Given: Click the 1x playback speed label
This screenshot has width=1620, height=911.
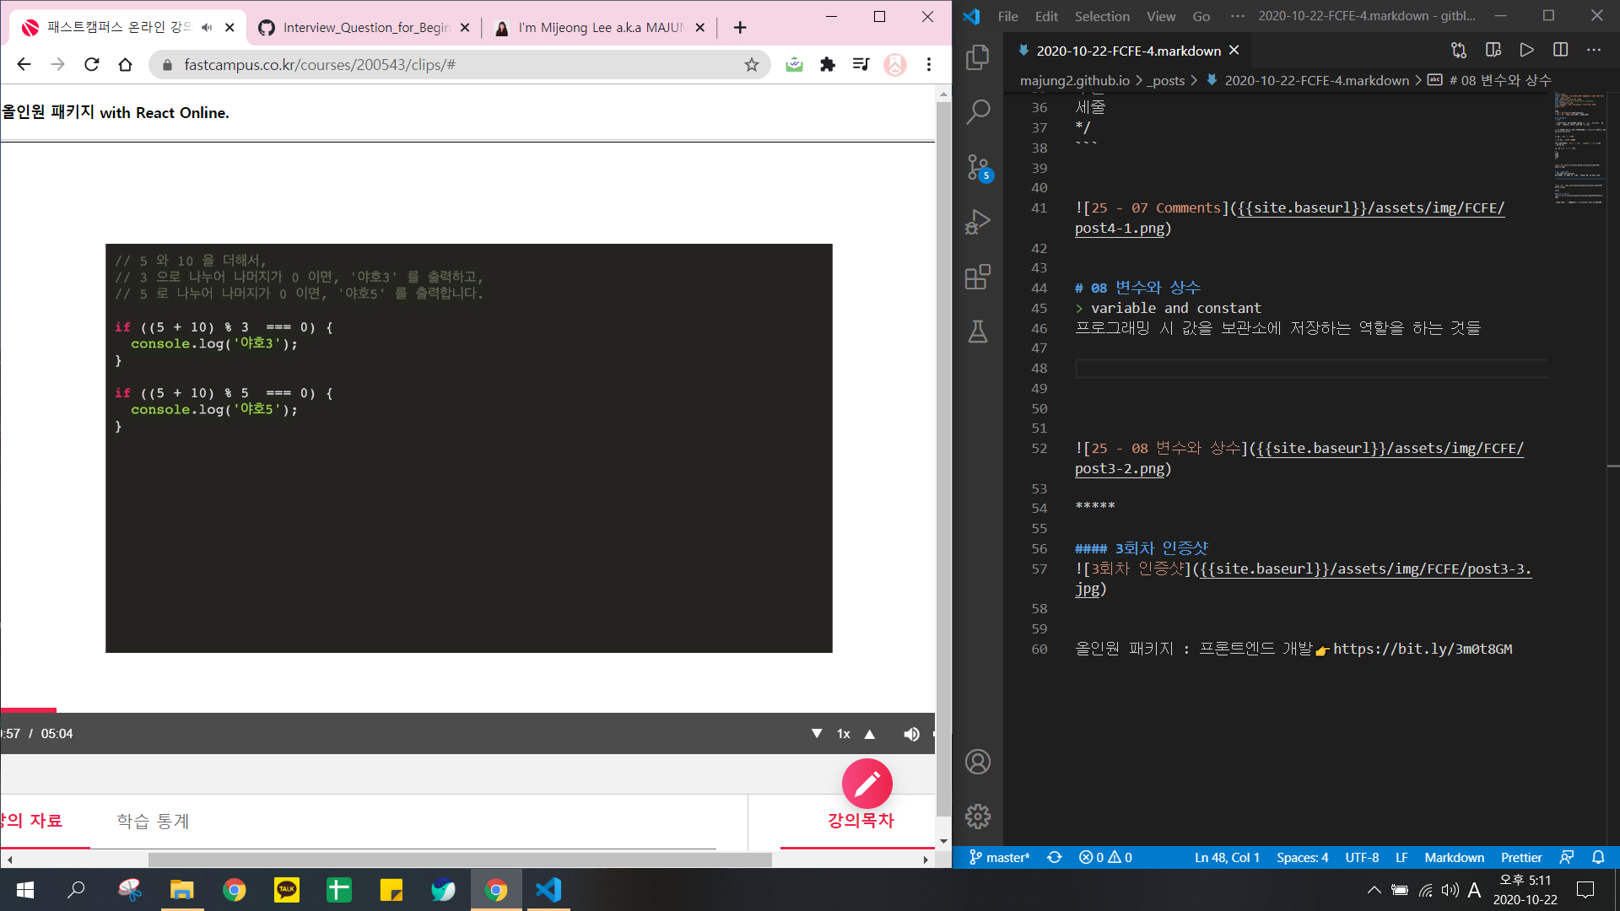Looking at the screenshot, I should (x=843, y=734).
